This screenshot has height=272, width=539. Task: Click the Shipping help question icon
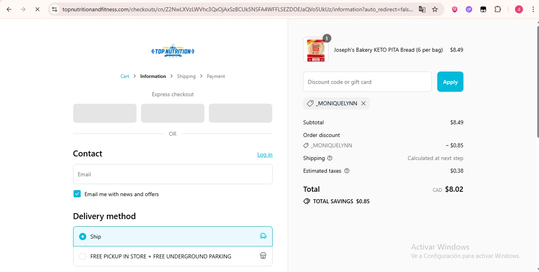(330, 158)
